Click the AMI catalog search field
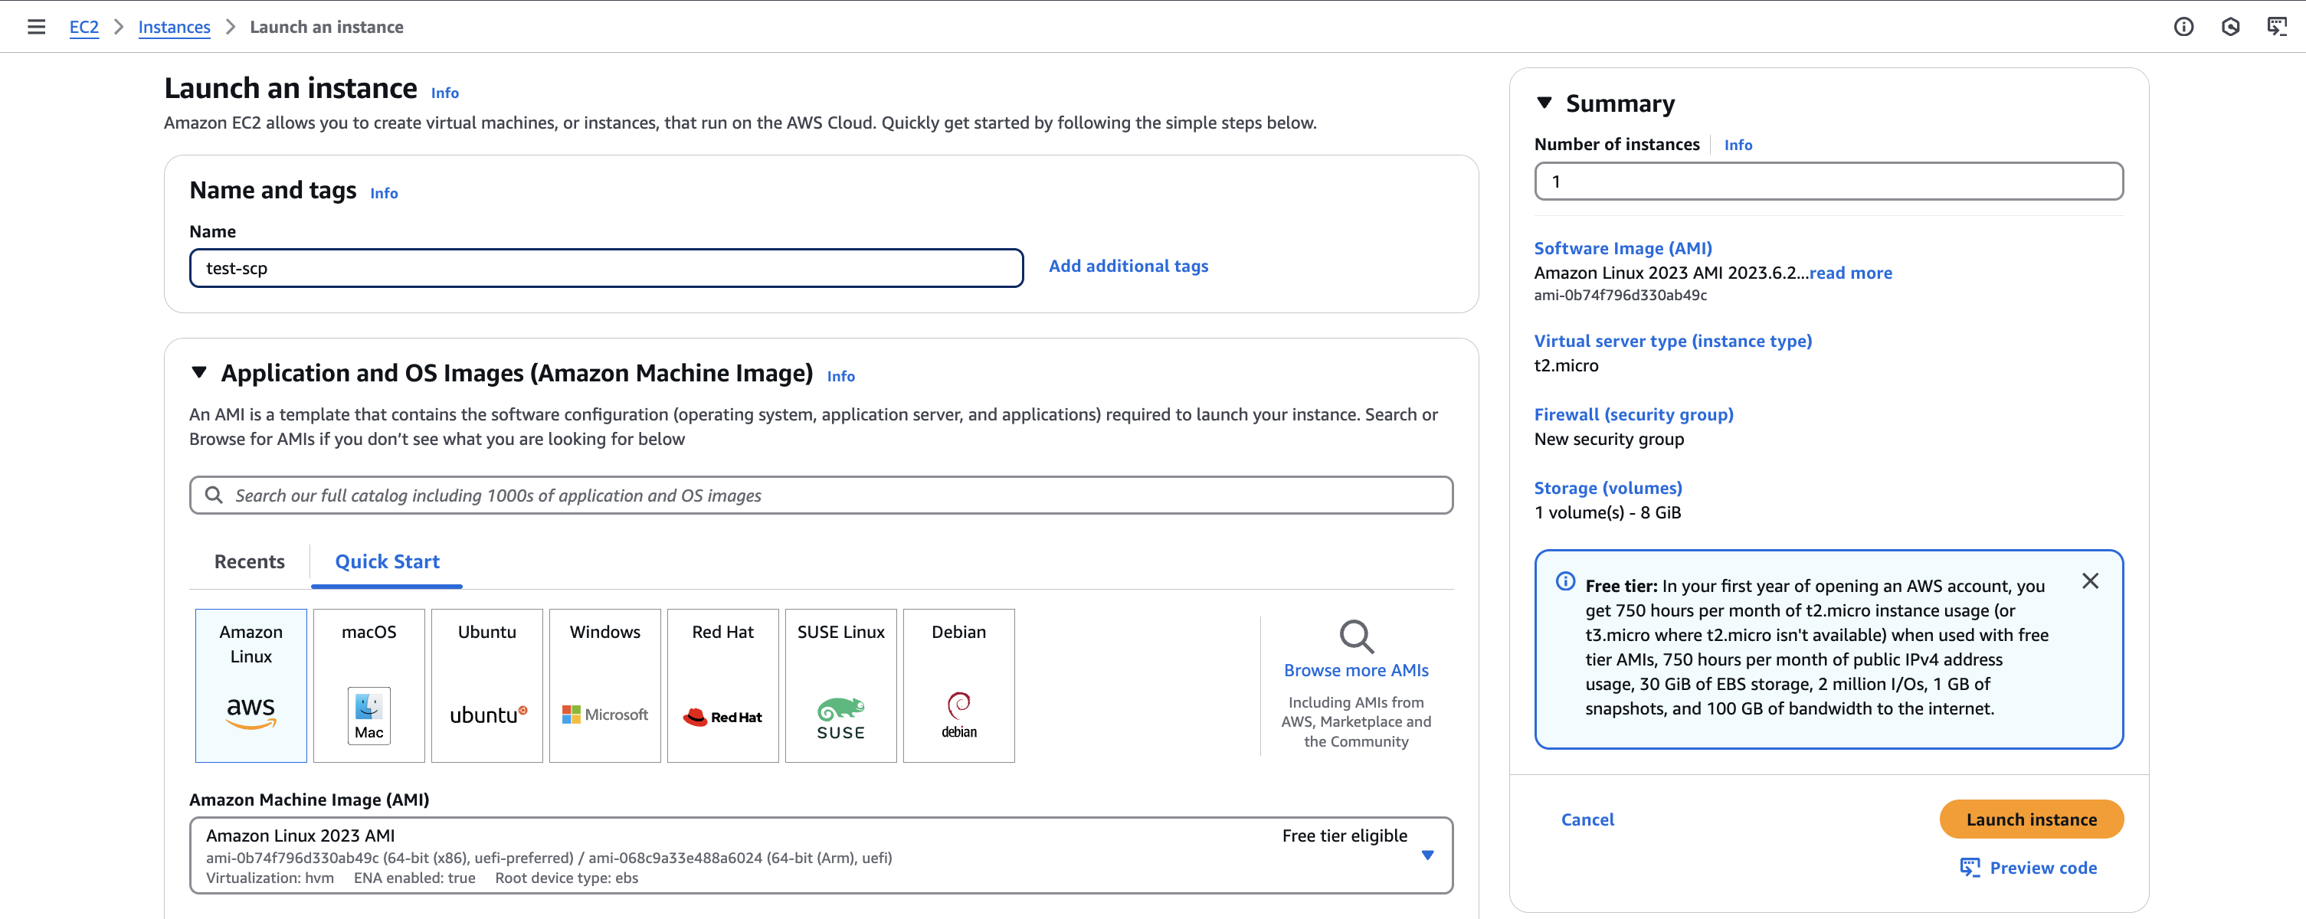2306x919 pixels. 821,495
